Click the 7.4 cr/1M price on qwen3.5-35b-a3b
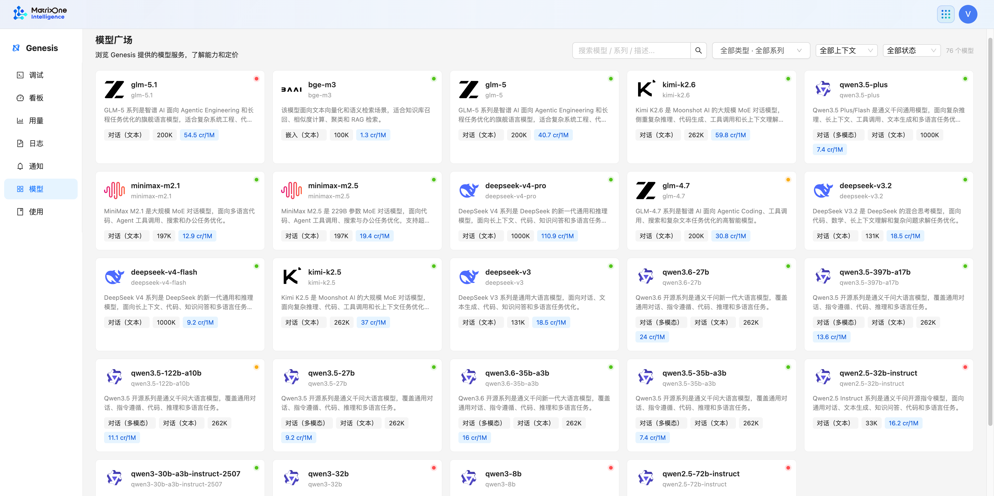Viewport: 994px width, 496px height. pyautogui.click(x=652, y=438)
